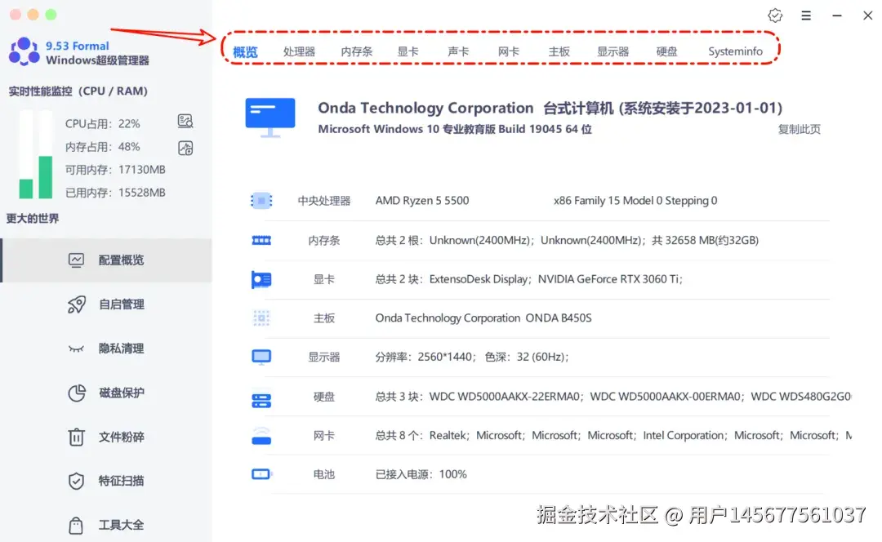The width and height of the screenshot is (882, 542).
Task: Click the badge checkmark icon in title bar
Action: point(775,16)
